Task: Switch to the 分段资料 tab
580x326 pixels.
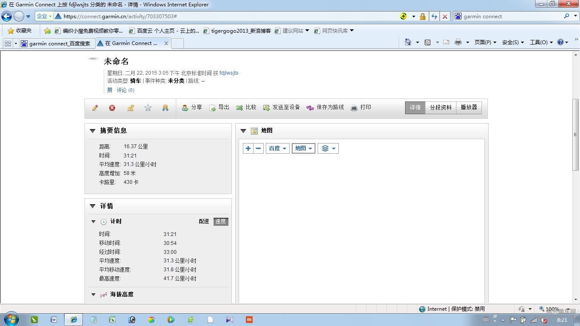Action: [x=440, y=107]
